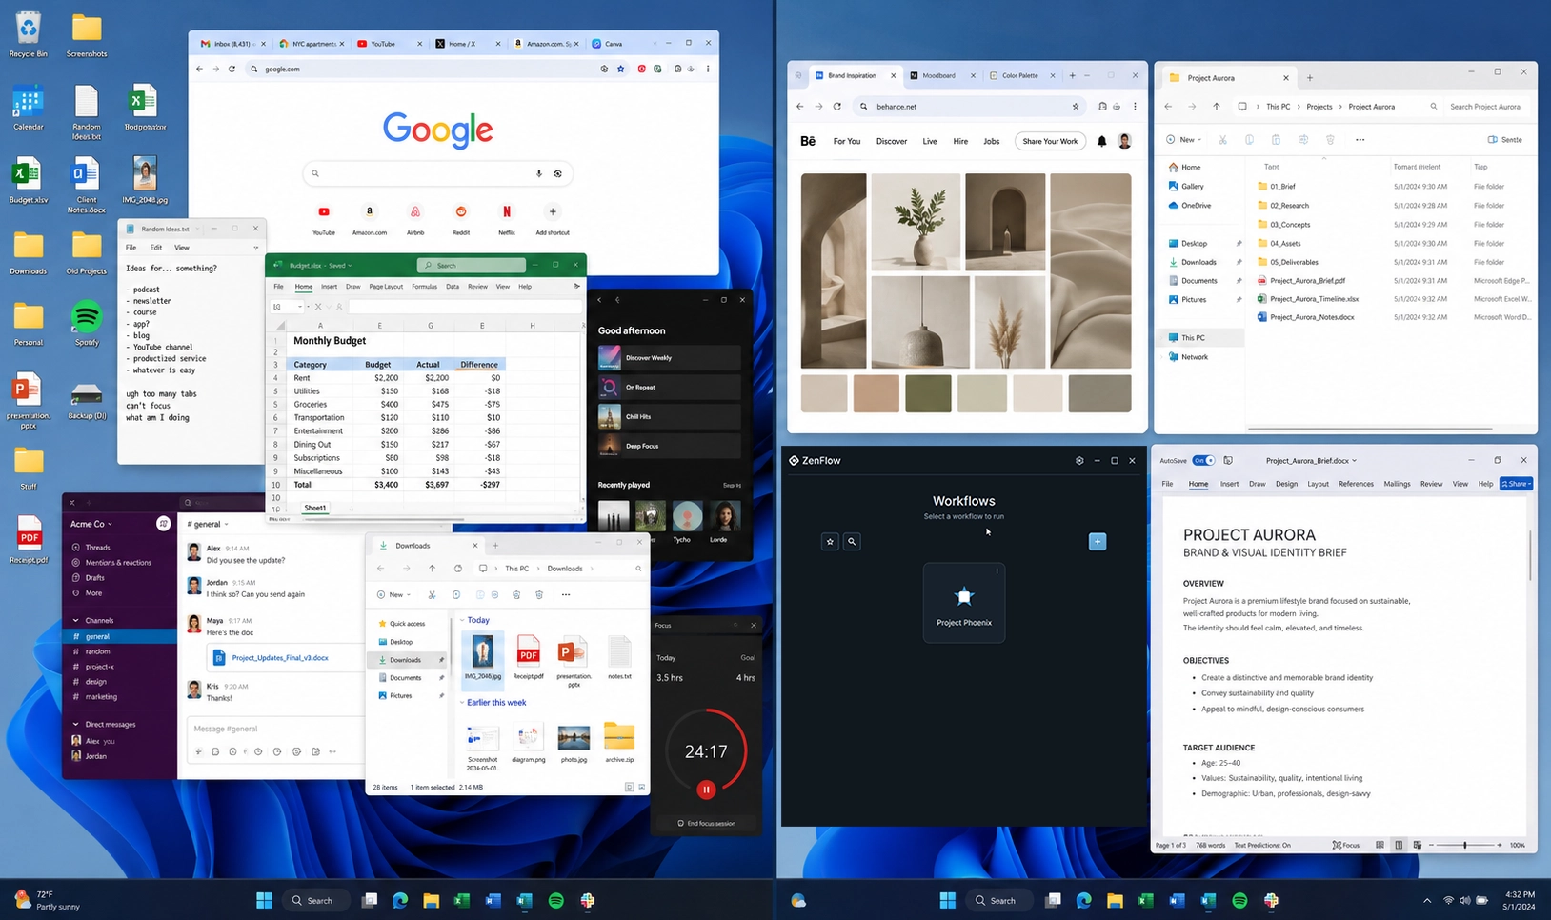Select the olive green color swatch
Image resolution: width=1551 pixels, height=920 pixels.
(x=928, y=393)
